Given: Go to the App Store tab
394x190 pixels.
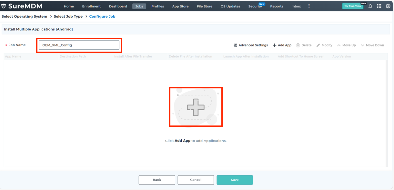Looking at the screenshot, I should coord(180,6).
